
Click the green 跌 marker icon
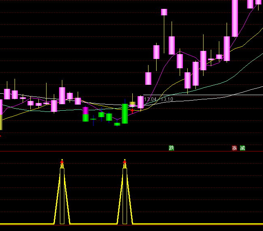tap(172, 148)
